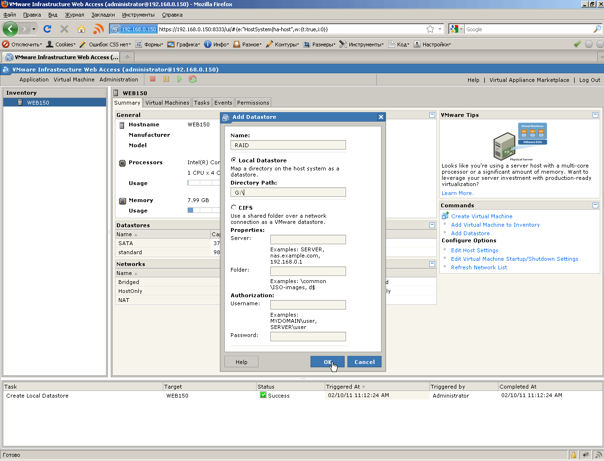
Task: Open Ошибок CSS нет dropdown
Action: (x=105, y=44)
